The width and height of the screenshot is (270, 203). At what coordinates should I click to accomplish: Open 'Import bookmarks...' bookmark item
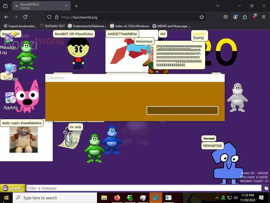click(x=20, y=26)
